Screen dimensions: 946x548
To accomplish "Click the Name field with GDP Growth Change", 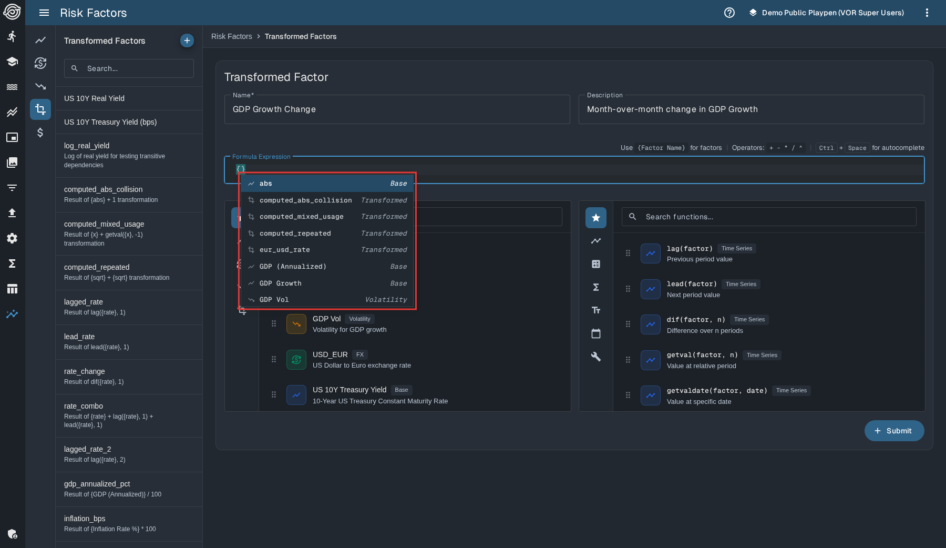I will tap(397, 109).
